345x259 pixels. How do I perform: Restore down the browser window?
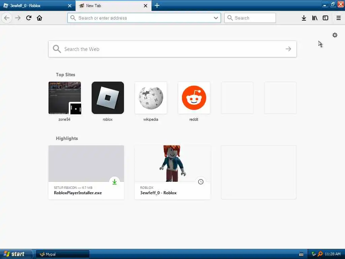tap(333, 5)
